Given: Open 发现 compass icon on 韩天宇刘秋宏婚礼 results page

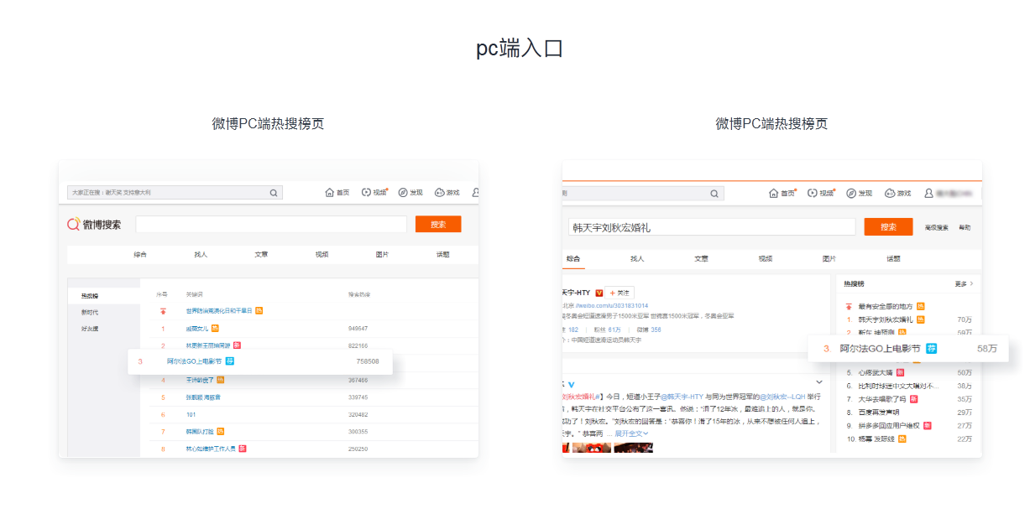Looking at the screenshot, I should pos(851,193).
